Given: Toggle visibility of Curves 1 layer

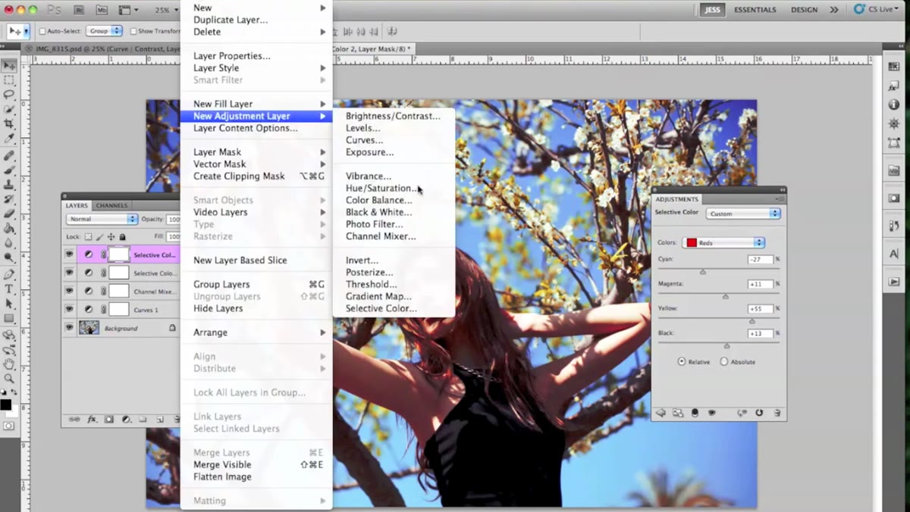Looking at the screenshot, I should click(x=70, y=310).
